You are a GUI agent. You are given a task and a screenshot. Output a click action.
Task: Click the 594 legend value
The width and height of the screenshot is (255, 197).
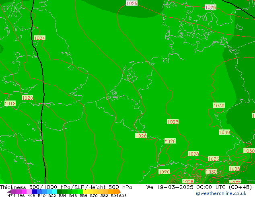click(115, 195)
